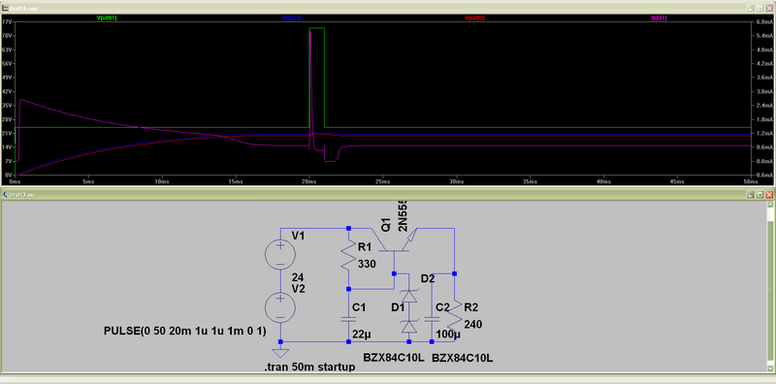Select the green V(n001) trace label
This screenshot has height=384, width=776.
point(108,17)
